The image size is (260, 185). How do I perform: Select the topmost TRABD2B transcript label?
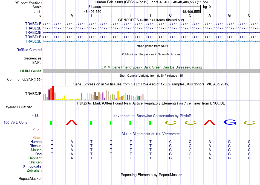[x=33, y=24]
